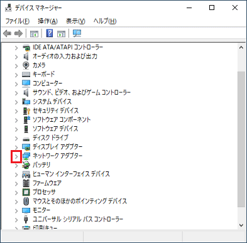The width and height of the screenshot is (247, 243).
Task: Select the ソフトウェア コンポーネント row text
Action: pyautogui.click(x=62, y=119)
